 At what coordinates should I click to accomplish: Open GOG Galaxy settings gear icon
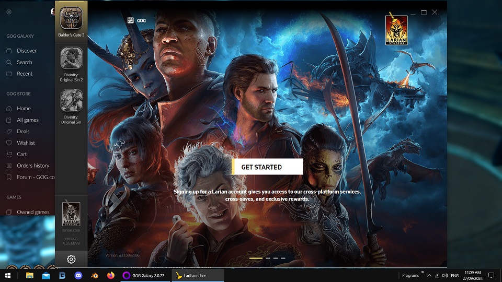pyautogui.click(x=9, y=12)
